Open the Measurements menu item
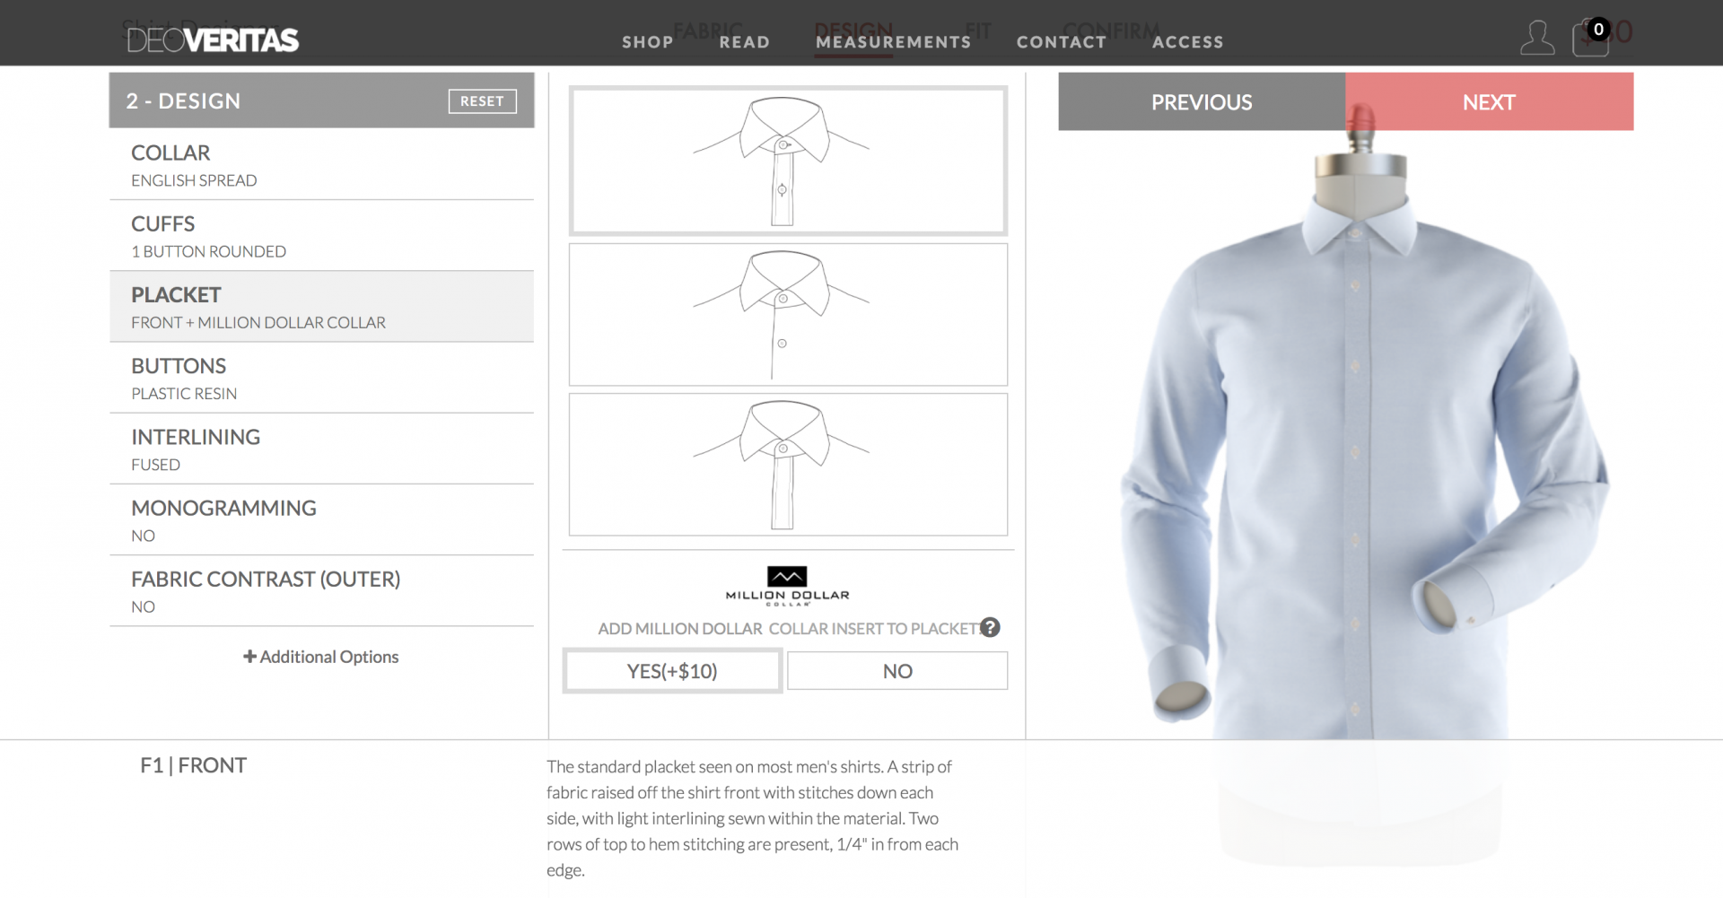The height and width of the screenshot is (898, 1723). (893, 42)
